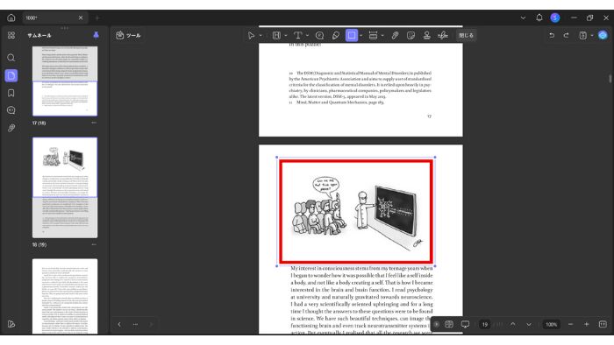
Task: Select the measurement tool icon
Action: [x=373, y=35]
